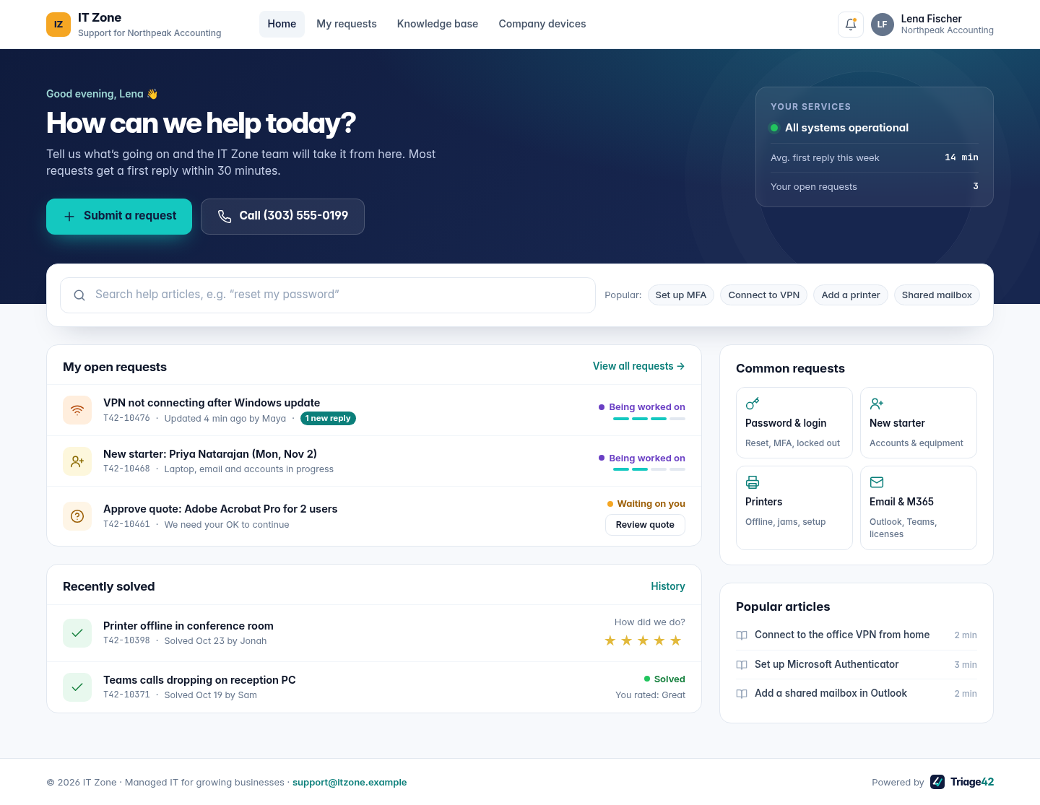Choose the Shared mailbox chip
This screenshot has width=1040, height=805.
[937, 295]
